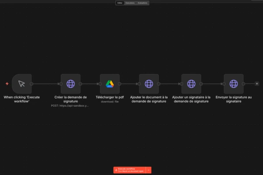Click 'Envoyer la signature au signataire' label

pyautogui.click(x=234, y=99)
